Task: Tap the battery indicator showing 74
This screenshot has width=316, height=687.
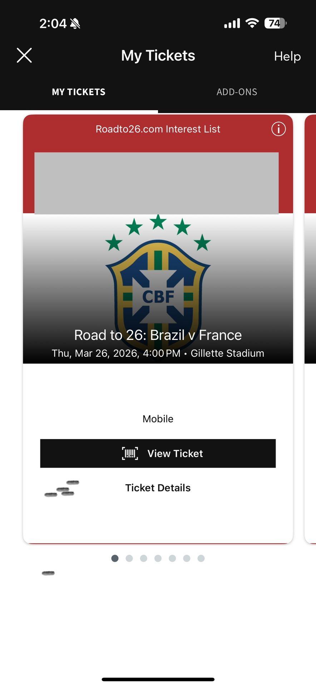Action: [x=275, y=23]
